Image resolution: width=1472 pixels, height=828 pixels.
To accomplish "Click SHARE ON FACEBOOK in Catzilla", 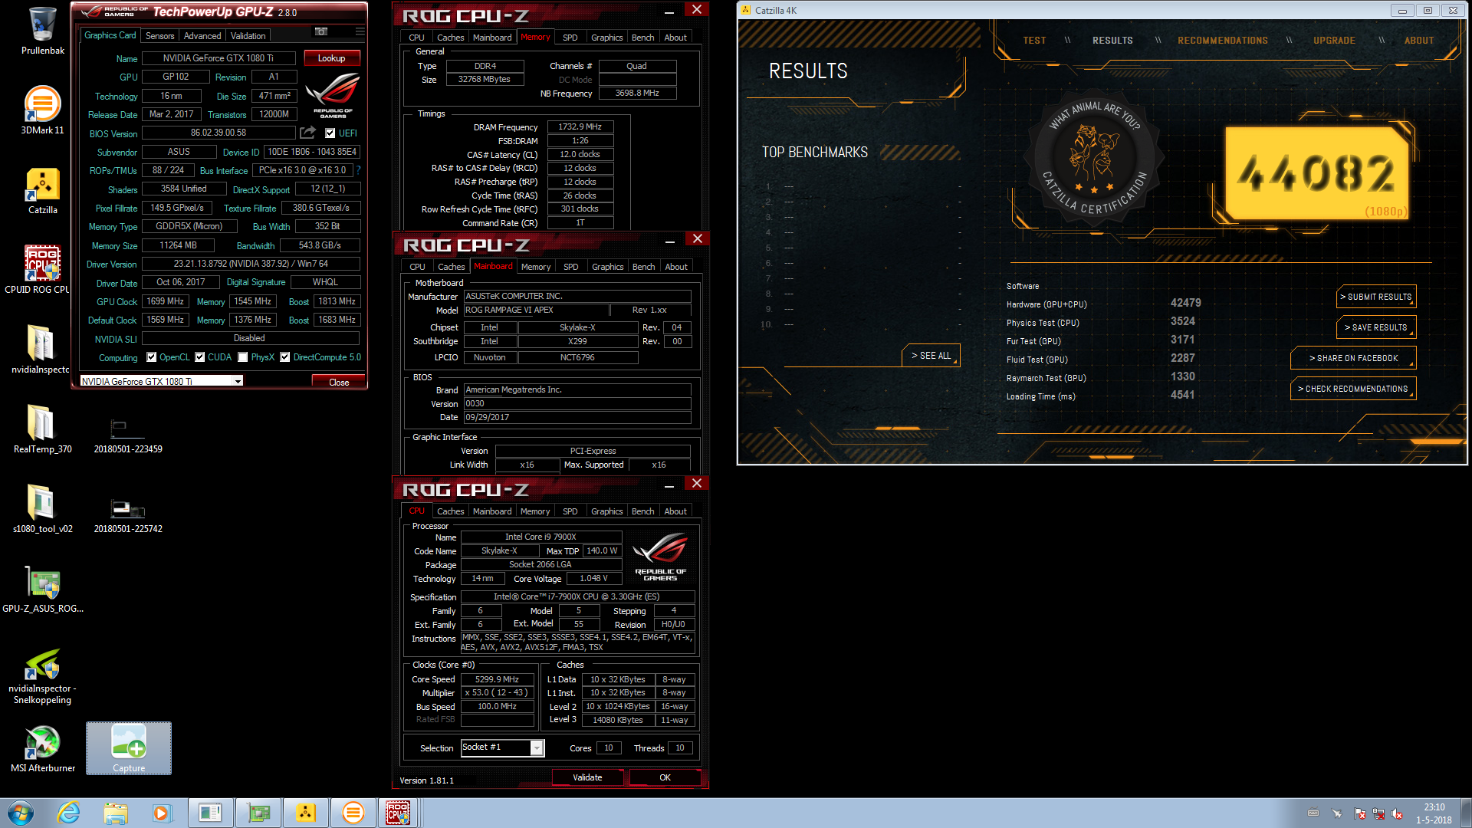I will coord(1353,358).
